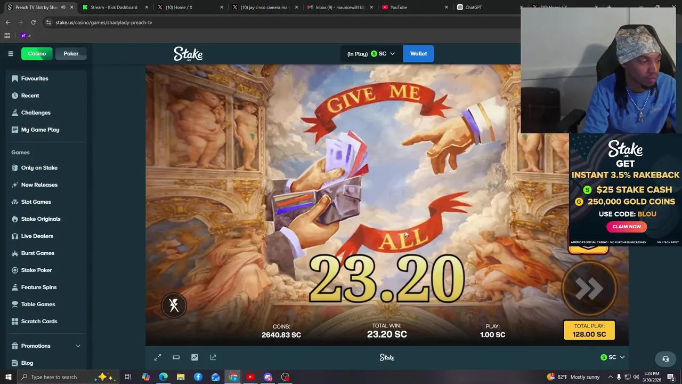Click the Scratch Cards icon
The width and height of the screenshot is (682, 384).
pyautogui.click(x=15, y=321)
